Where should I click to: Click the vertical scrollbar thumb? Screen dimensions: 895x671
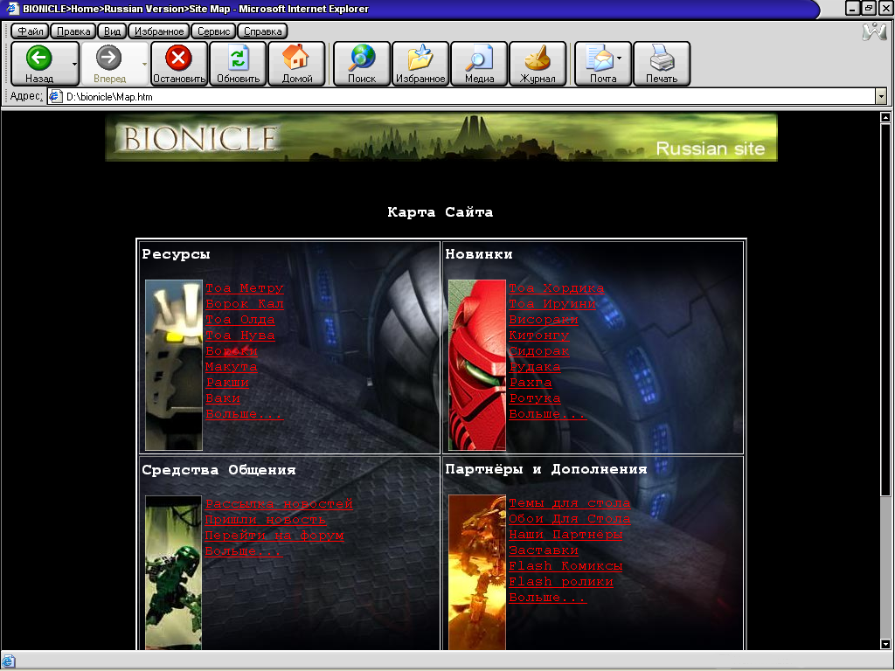885,310
